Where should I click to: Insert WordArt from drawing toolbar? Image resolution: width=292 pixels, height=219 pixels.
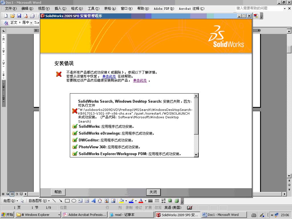point(94,201)
